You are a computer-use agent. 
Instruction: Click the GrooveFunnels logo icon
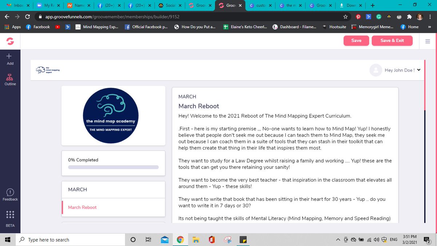coord(10,42)
